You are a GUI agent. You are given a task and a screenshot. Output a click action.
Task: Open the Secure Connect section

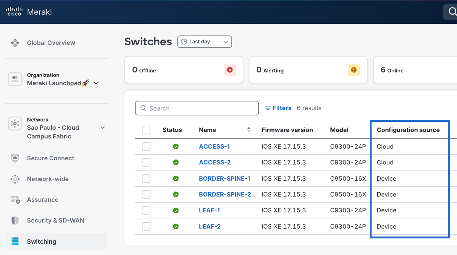(x=50, y=158)
